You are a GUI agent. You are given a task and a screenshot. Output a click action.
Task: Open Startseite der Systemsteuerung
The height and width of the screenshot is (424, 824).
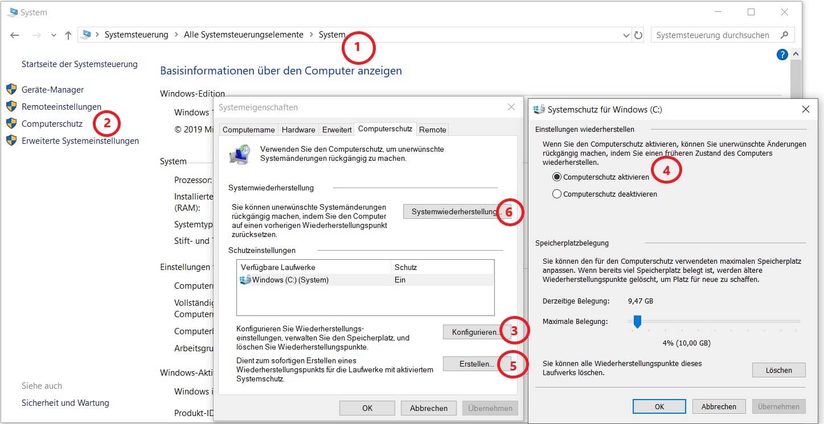coord(80,64)
